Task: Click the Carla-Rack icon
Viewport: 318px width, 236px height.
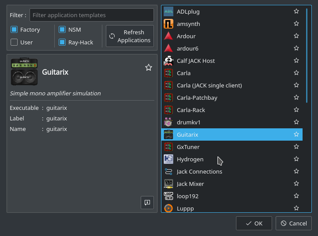Action: (168, 110)
